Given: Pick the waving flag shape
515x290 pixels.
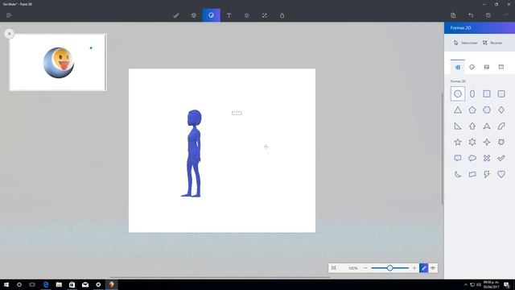Looking at the screenshot, I should (x=472, y=174).
